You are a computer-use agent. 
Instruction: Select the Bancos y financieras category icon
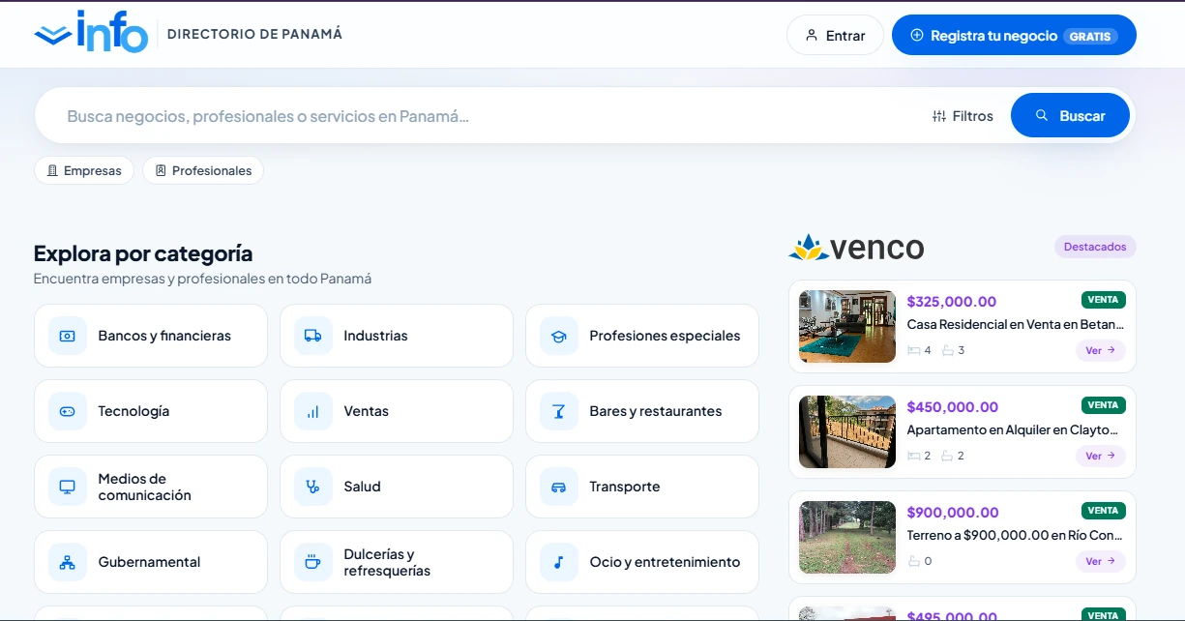[x=68, y=336]
